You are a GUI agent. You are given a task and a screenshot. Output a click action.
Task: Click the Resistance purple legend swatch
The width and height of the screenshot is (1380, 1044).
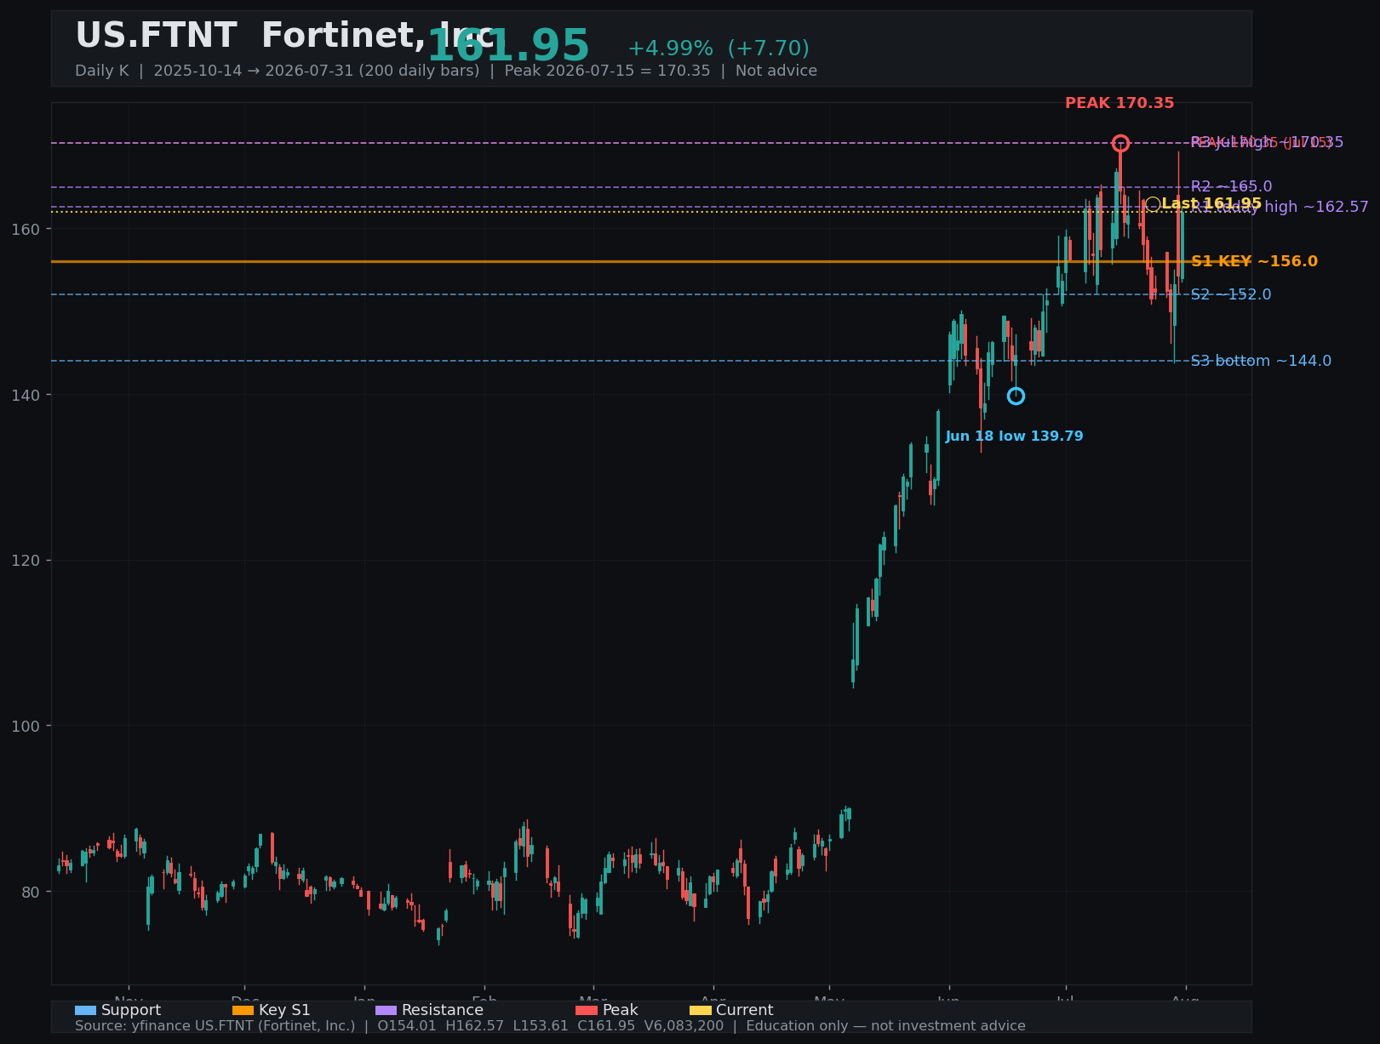tap(386, 1010)
